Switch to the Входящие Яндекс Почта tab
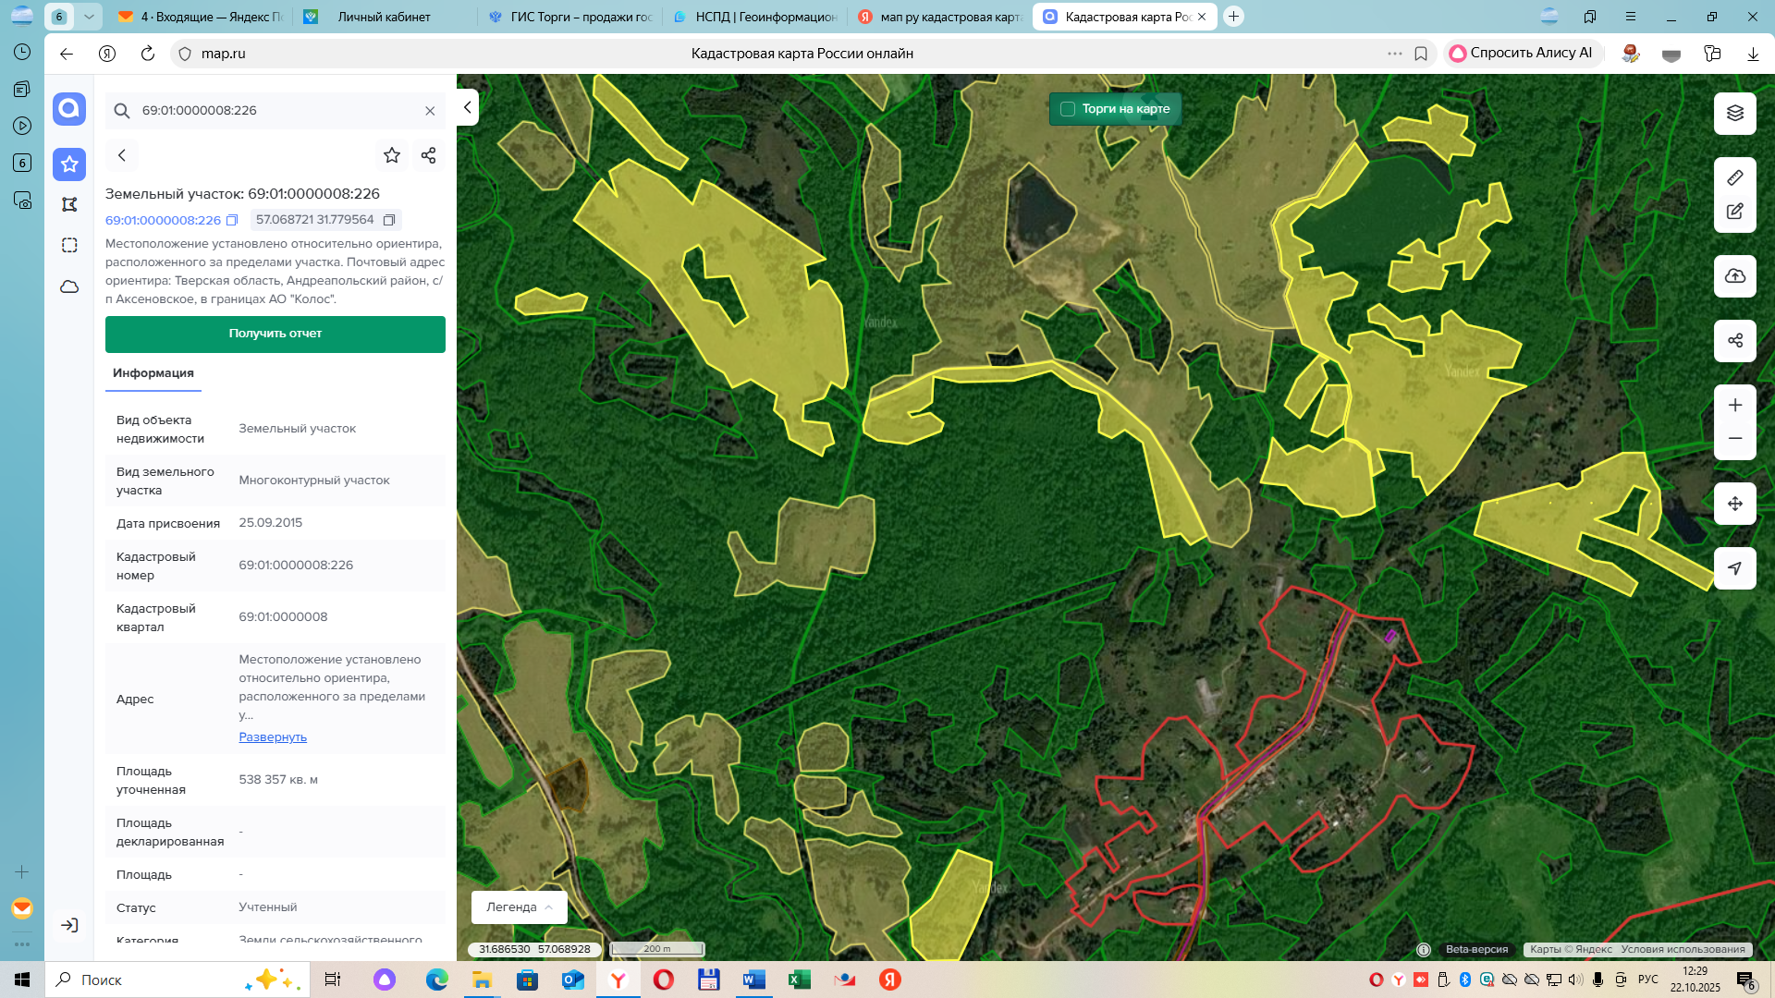Image resolution: width=1775 pixels, height=998 pixels. click(202, 17)
